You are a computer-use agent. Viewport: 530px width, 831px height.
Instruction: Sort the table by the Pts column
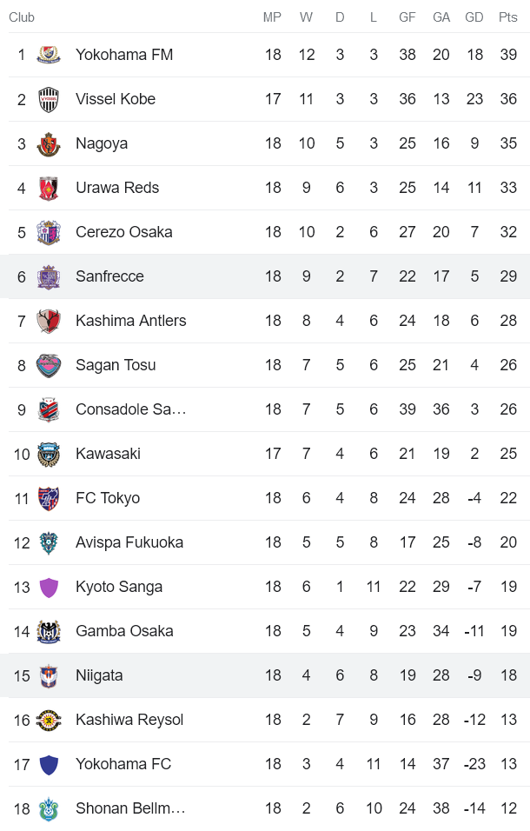(507, 17)
